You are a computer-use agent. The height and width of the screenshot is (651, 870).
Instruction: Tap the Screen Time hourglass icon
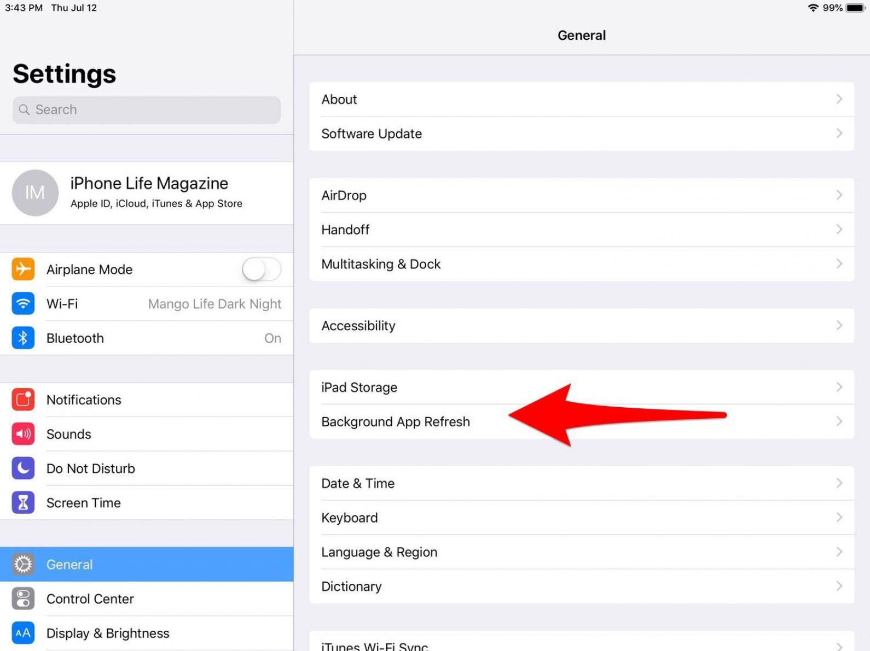(23, 502)
